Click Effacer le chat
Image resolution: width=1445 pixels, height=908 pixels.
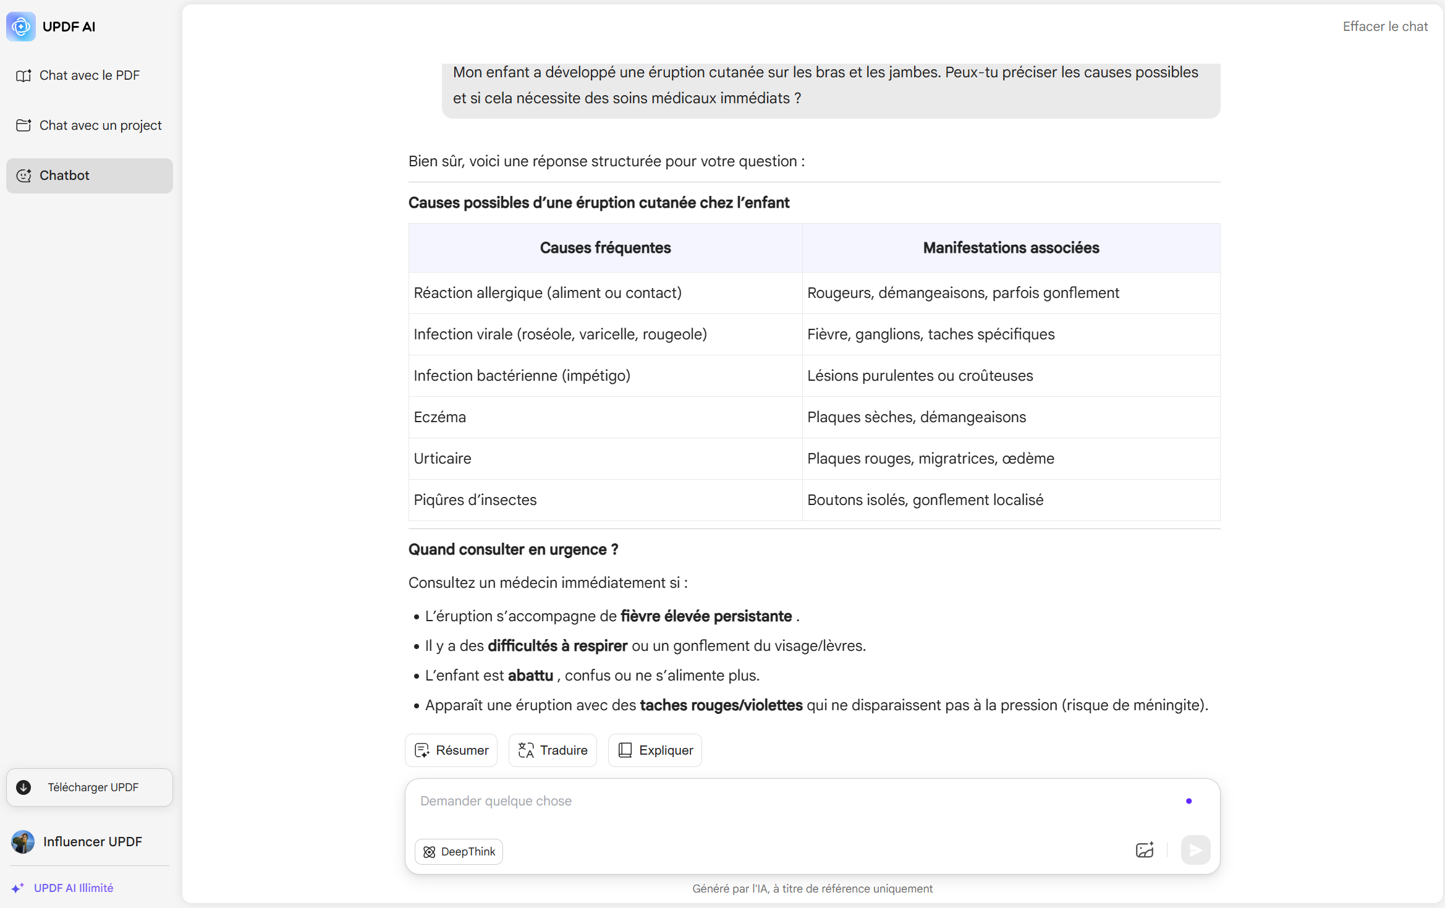coord(1385,27)
